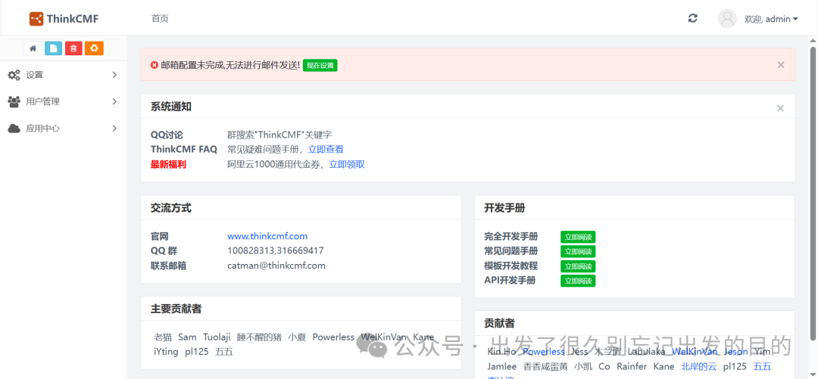The width and height of the screenshot is (818, 379).
Task: Click the blue Powerless contributor link
Action: click(544, 351)
